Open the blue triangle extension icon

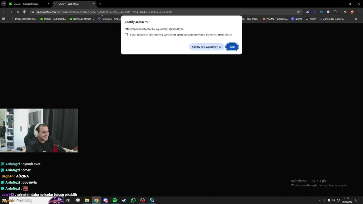tap(315, 12)
